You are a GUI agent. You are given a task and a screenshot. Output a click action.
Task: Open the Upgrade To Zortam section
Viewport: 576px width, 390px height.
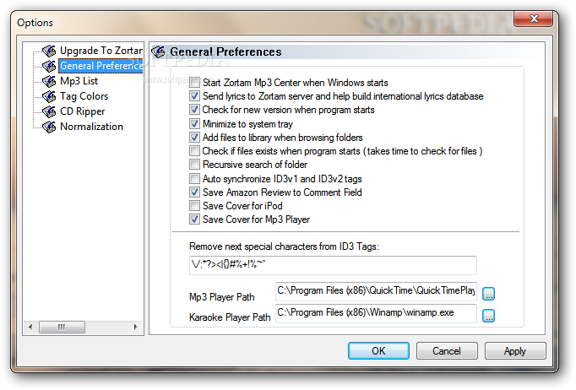pos(101,51)
